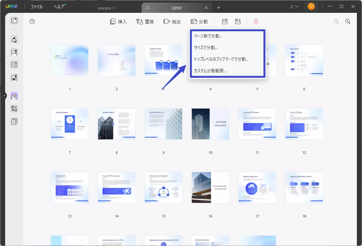The image size is (362, 246).
Task: Select page 2 CATALOGUE thumbnail
Action: pyautogui.click(x=116, y=60)
